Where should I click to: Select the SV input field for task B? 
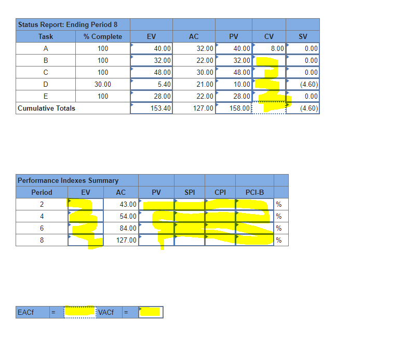pos(303,60)
